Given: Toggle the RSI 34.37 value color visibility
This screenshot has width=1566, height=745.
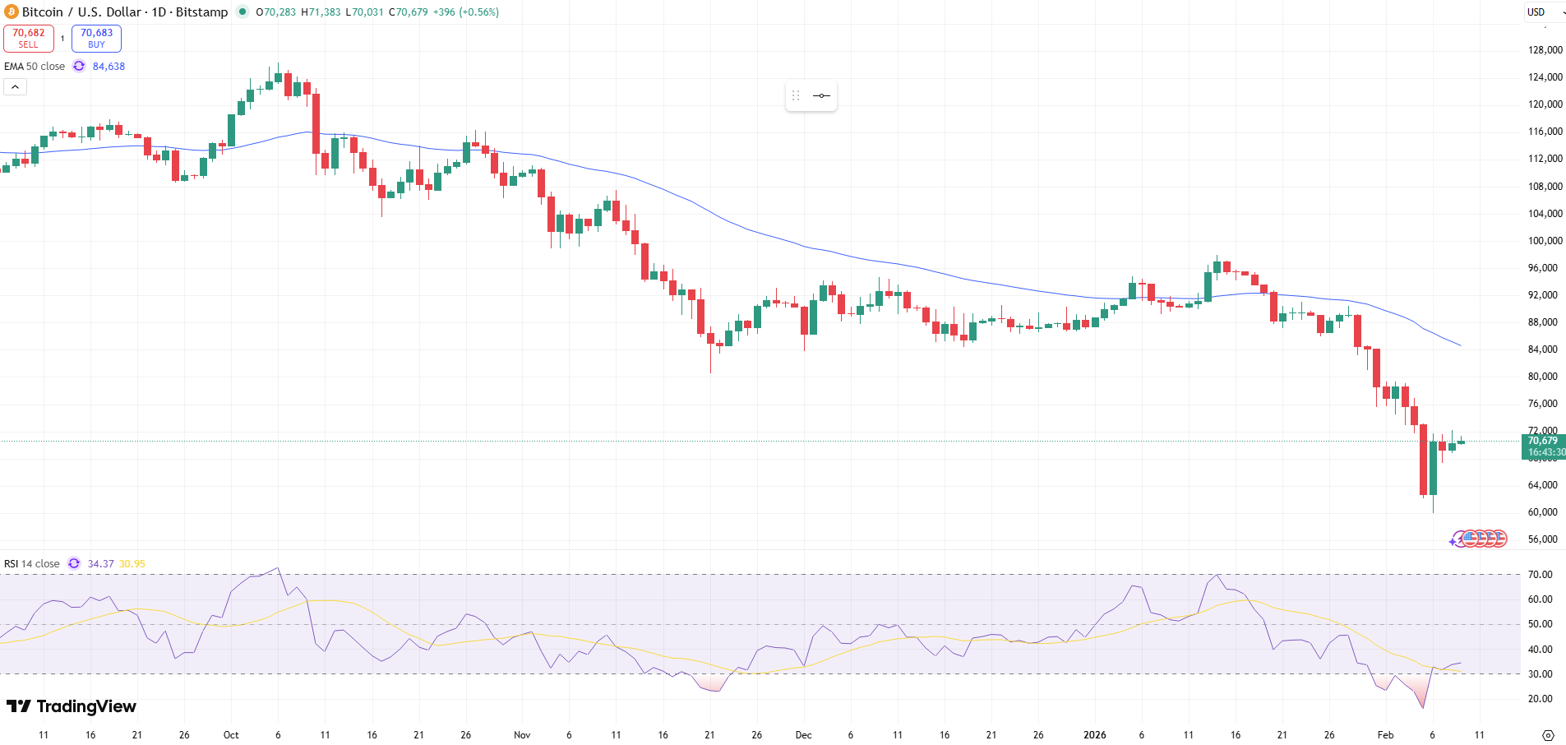Looking at the screenshot, I should coord(99,563).
